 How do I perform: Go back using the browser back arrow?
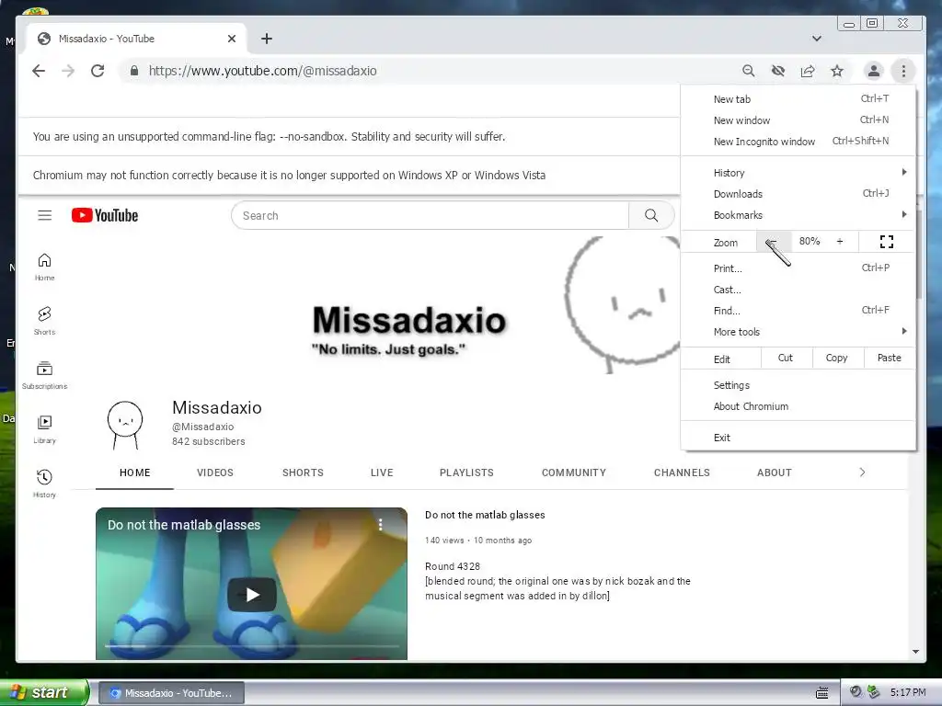coord(39,71)
